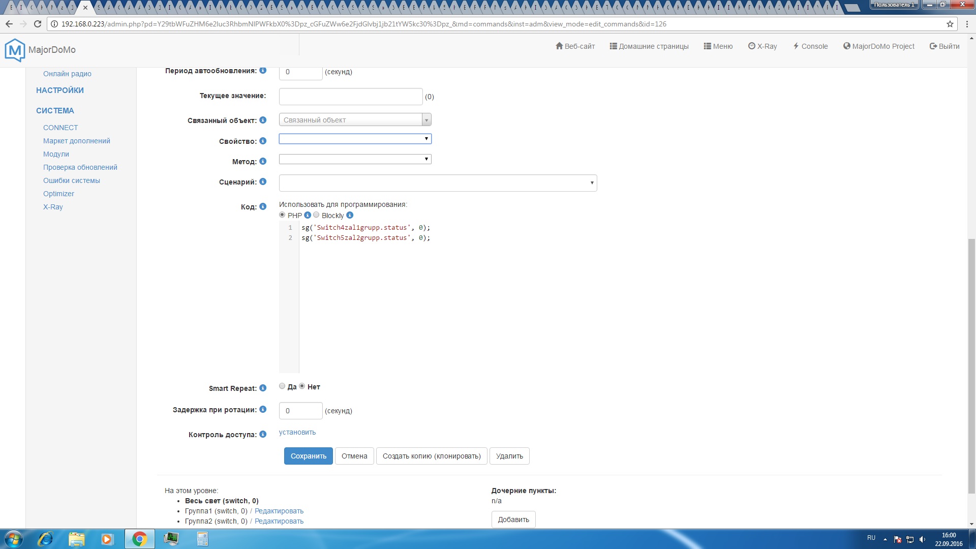Screen dimensions: 976x549
Task: Click info icon next to Свойство label
Action: click(x=263, y=141)
